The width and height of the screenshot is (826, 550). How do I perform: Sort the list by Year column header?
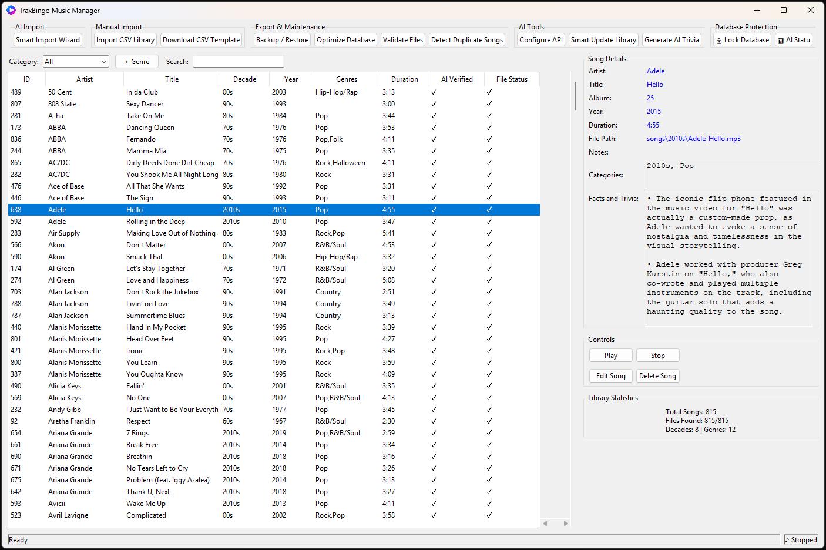point(291,79)
